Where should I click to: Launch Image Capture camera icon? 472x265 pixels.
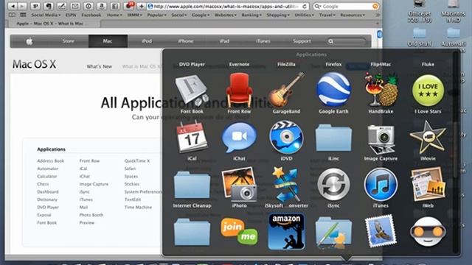click(x=381, y=139)
